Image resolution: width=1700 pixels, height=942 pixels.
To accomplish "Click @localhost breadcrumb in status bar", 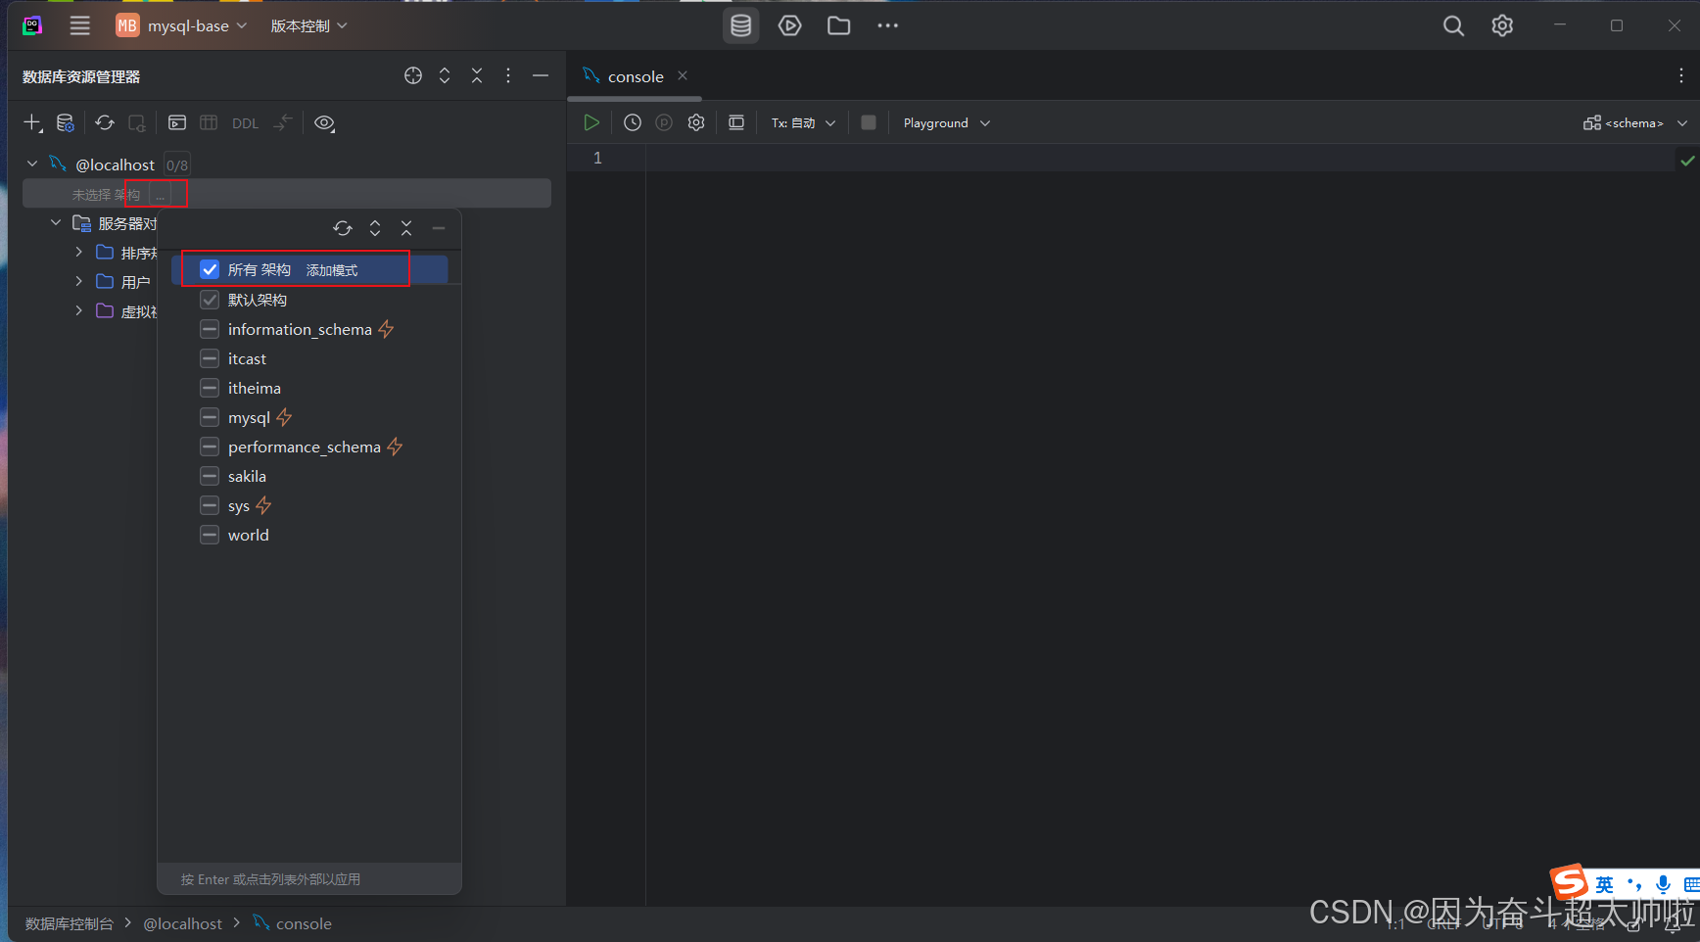I will pos(183,924).
